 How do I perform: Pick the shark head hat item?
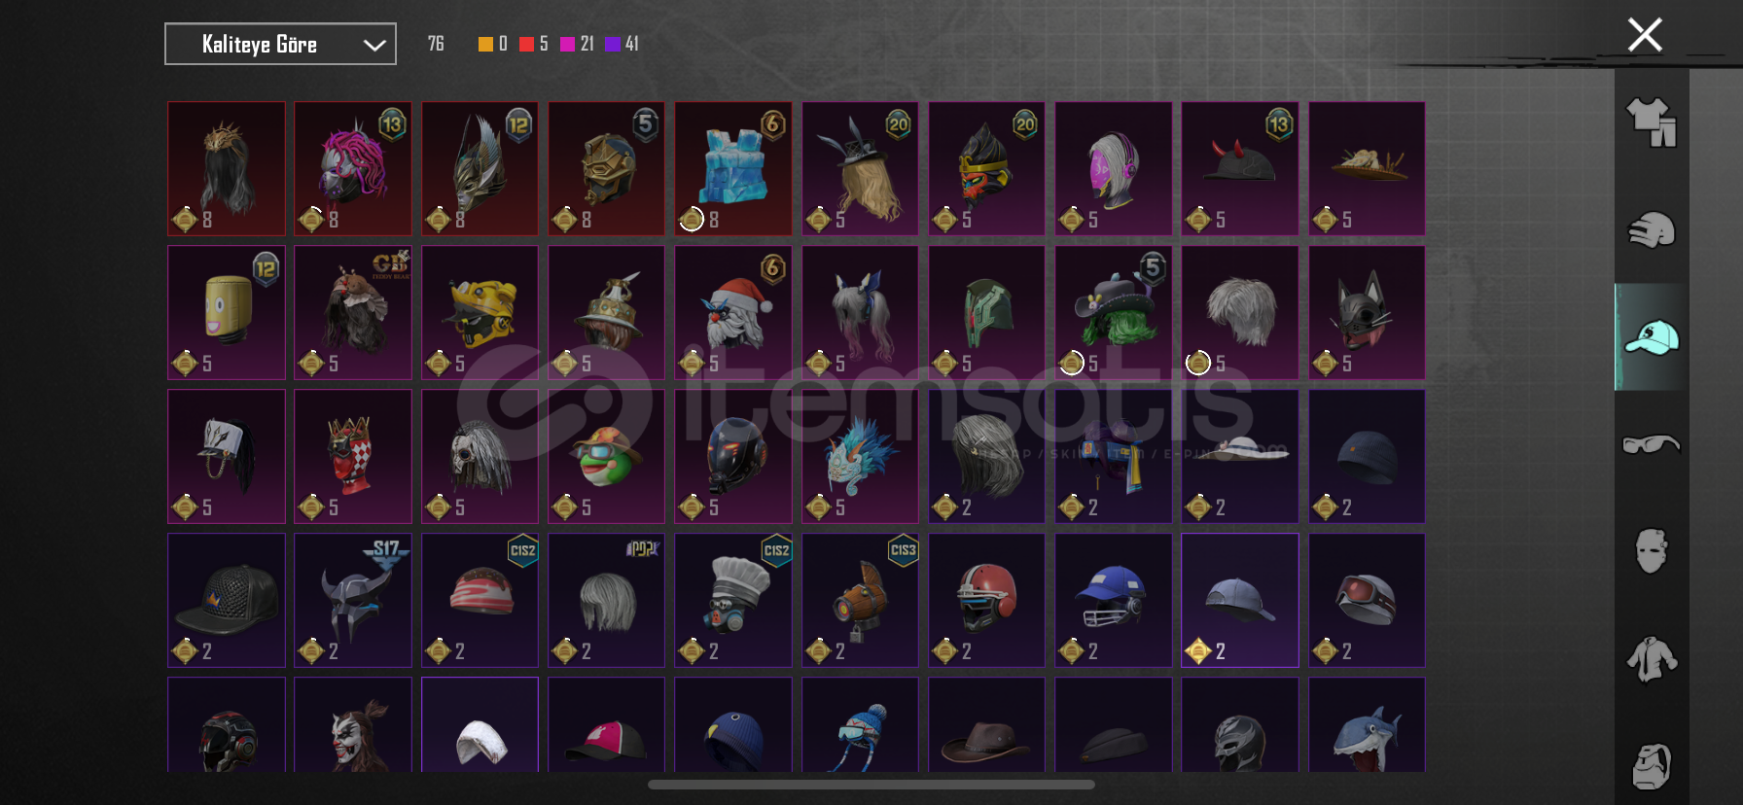point(1367,725)
